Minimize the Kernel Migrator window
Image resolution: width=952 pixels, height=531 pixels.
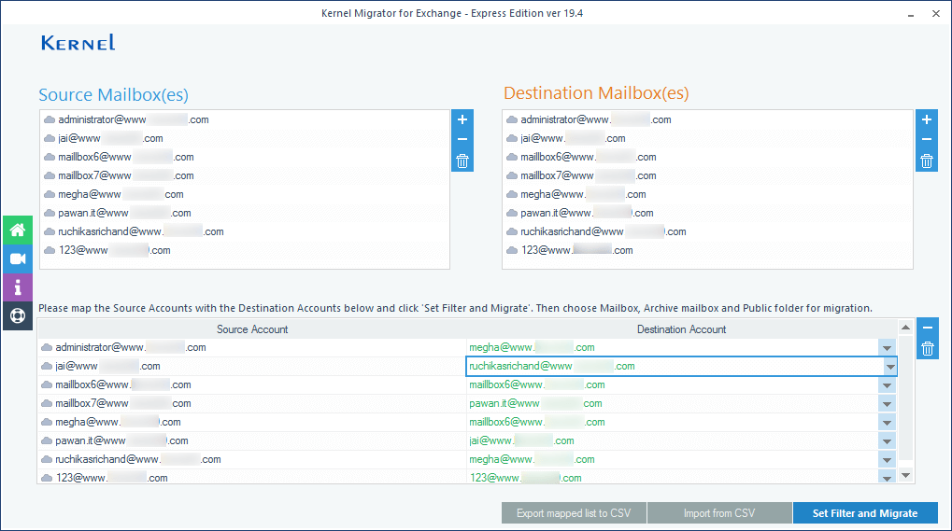911,14
